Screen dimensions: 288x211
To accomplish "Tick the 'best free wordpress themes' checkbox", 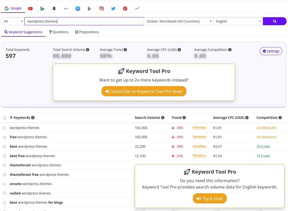I will tap(4, 156).
